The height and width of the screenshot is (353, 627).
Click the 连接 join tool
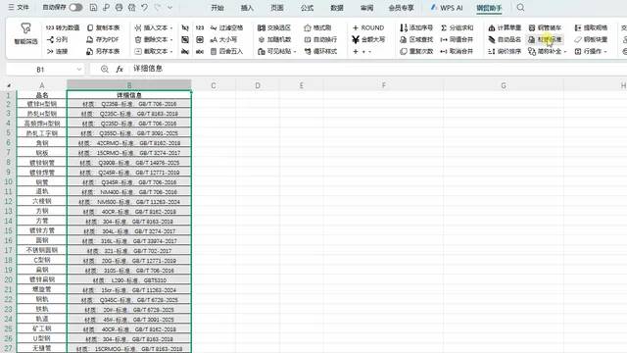point(57,51)
